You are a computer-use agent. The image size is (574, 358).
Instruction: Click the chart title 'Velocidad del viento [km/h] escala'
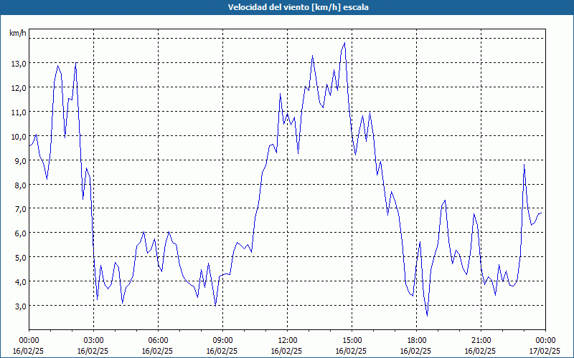click(298, 7)
